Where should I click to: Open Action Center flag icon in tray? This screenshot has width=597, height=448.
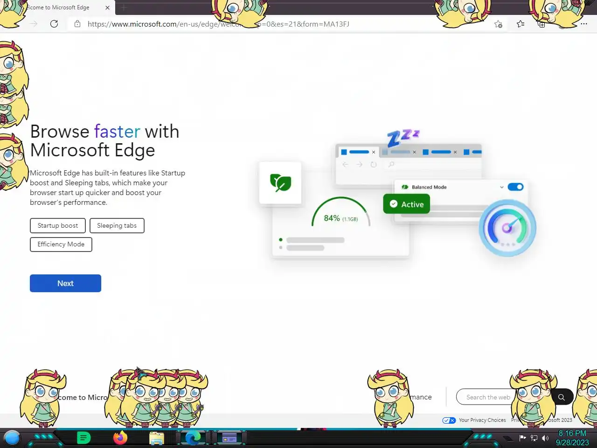[x=522, y=438]
